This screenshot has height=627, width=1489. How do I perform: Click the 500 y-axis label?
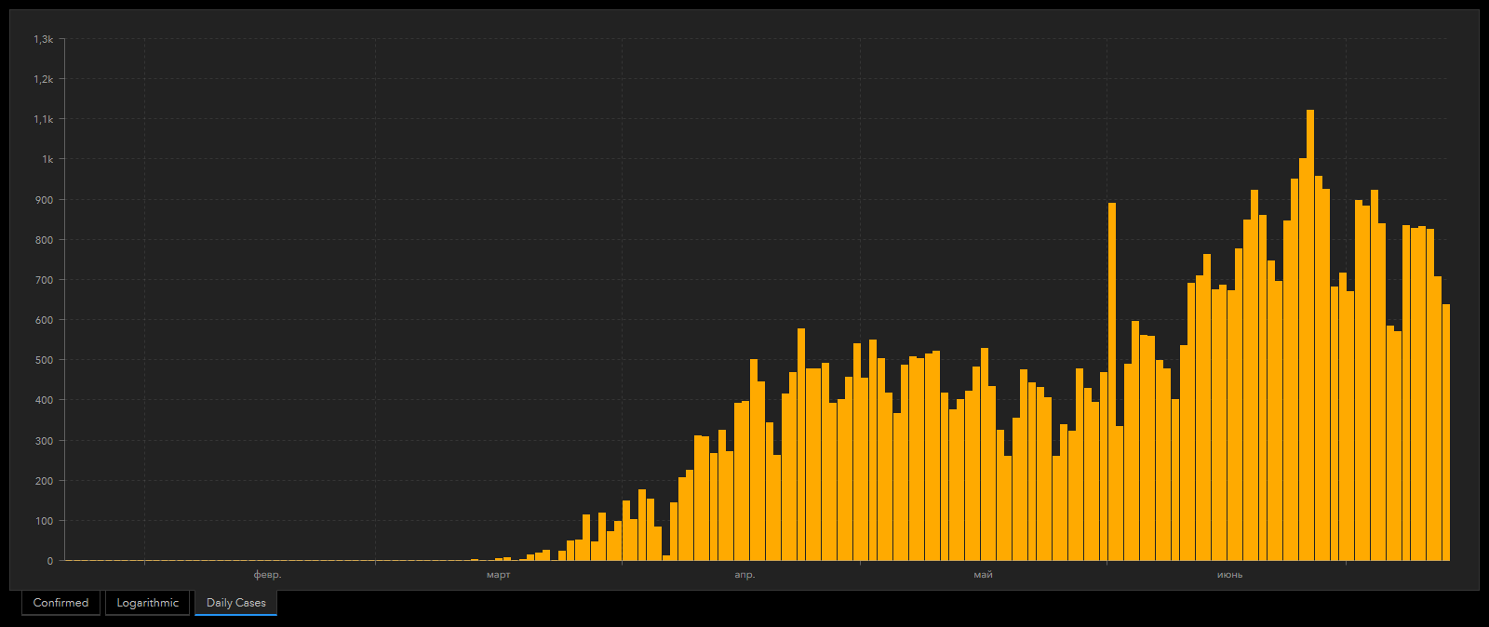[x=44, y=360]
